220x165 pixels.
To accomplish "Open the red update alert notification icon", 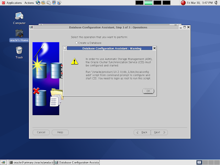I will pos(183,3).
